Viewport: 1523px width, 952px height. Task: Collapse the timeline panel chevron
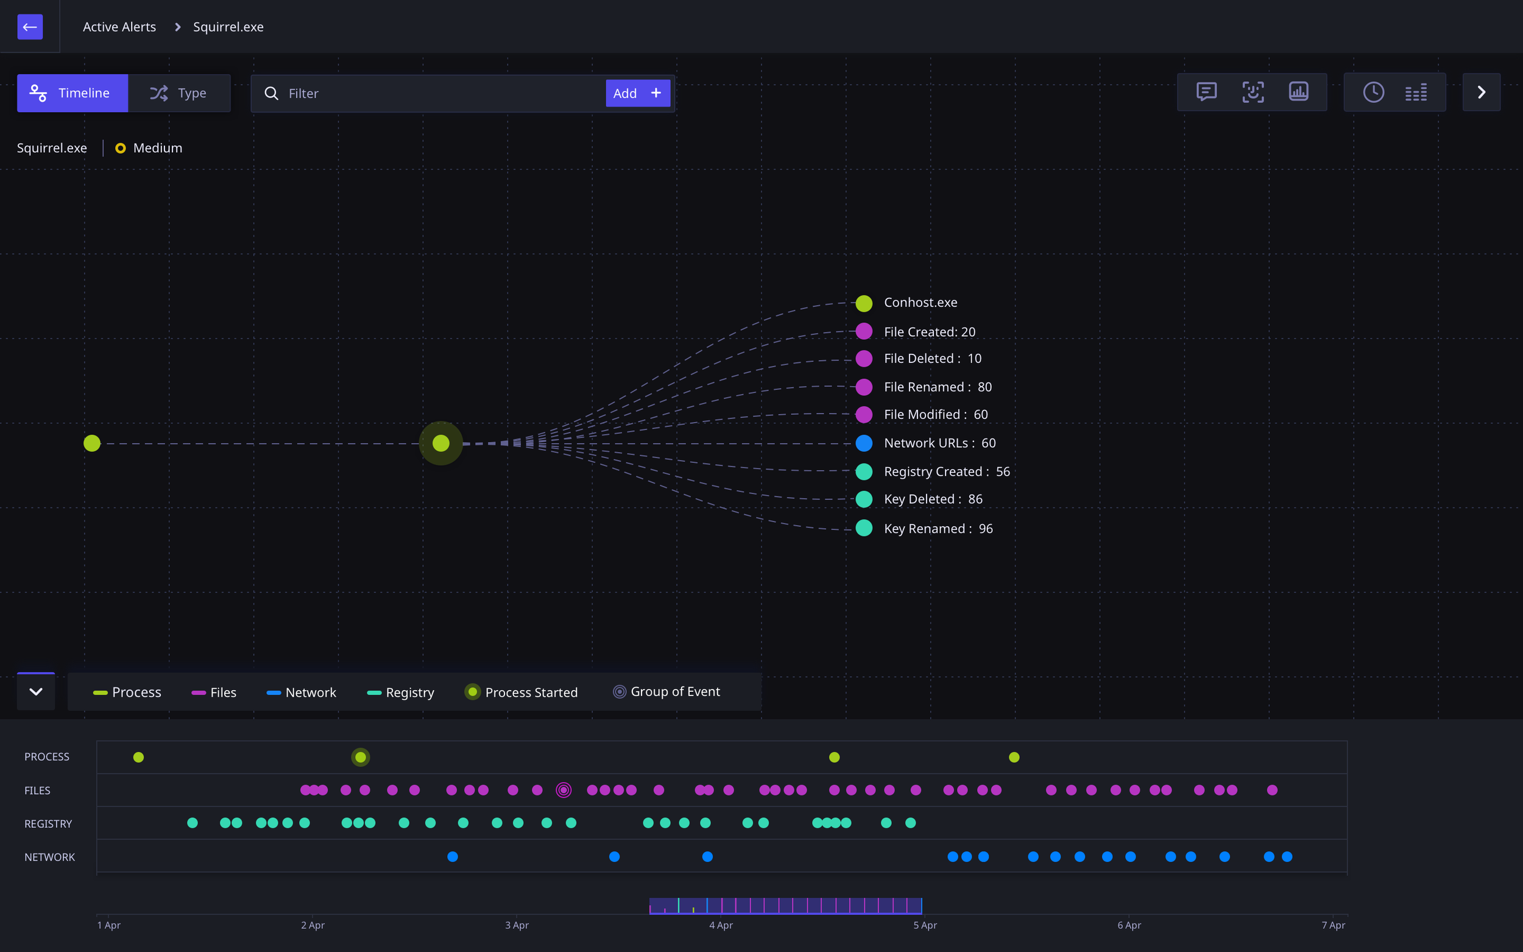coord(36,692)
